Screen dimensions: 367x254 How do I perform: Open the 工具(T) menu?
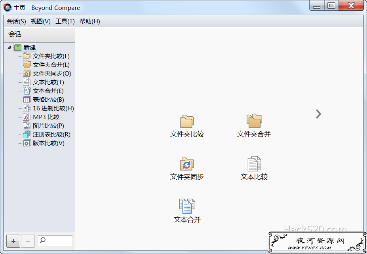[x=65, y=21]
